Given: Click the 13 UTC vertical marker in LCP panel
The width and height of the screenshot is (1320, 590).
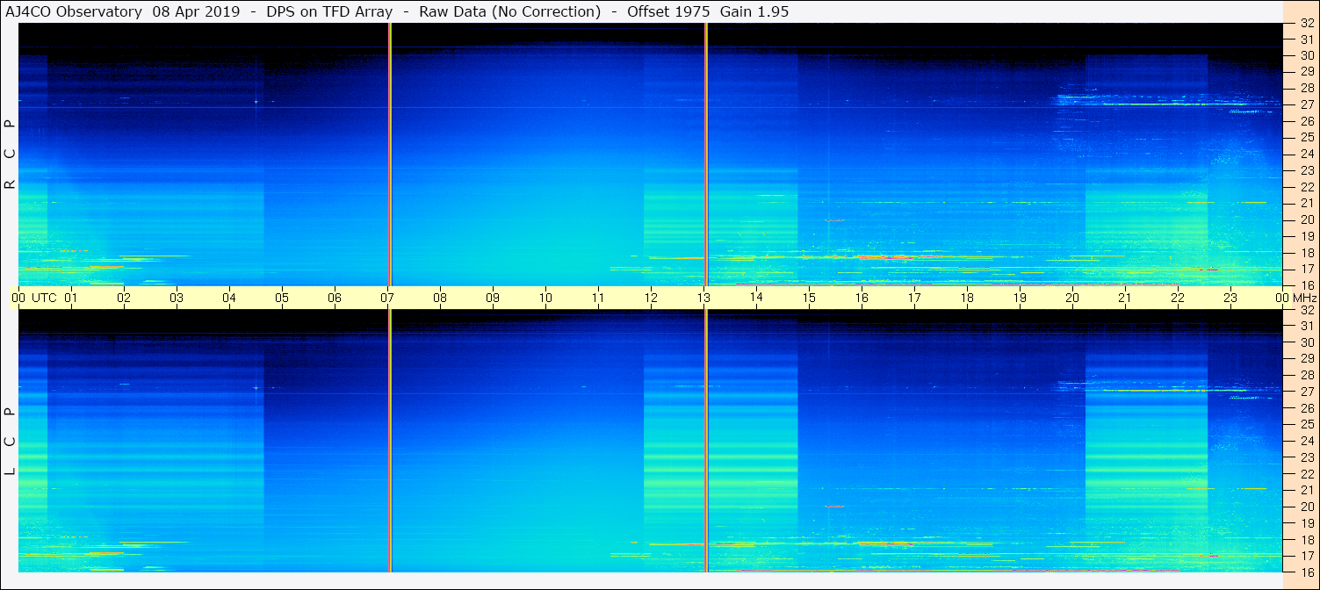Looking at the screenshot, I should (x=706, y=441).
